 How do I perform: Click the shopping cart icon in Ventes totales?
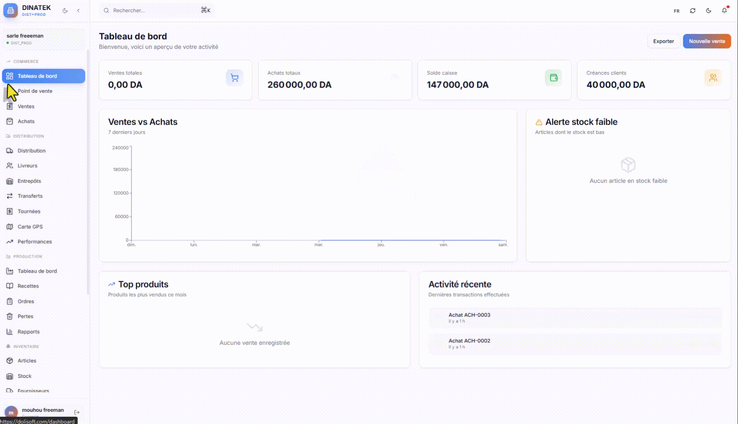pyautogui.click(x=234, y=78)
